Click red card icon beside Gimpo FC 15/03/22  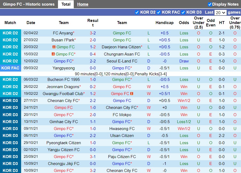(x=53, y=54)
